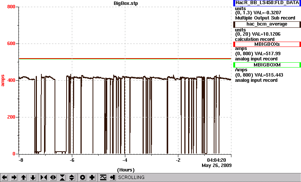
Task: Click the -8 hours x-axis tick label
Action: point(21,160)
